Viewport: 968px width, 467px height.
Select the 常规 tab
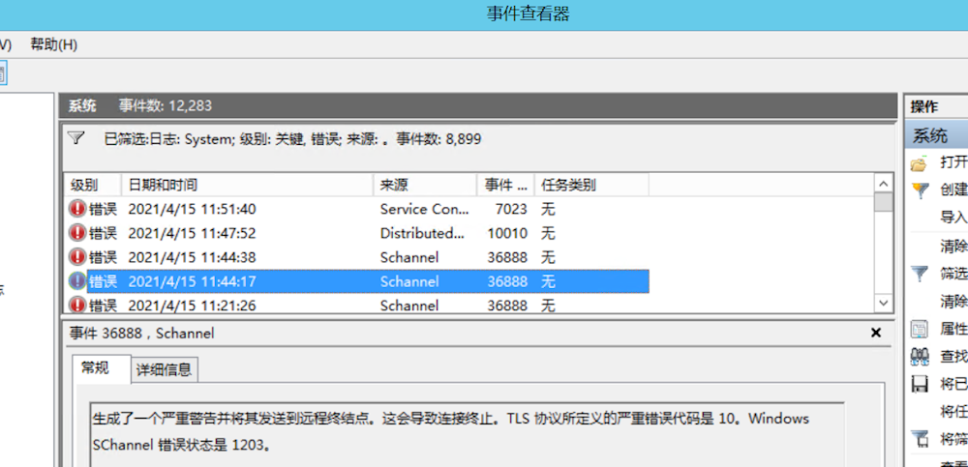click(95, 368)
